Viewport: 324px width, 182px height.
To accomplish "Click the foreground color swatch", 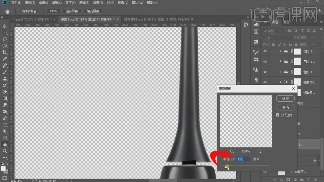I will click(x=3, y=169).
